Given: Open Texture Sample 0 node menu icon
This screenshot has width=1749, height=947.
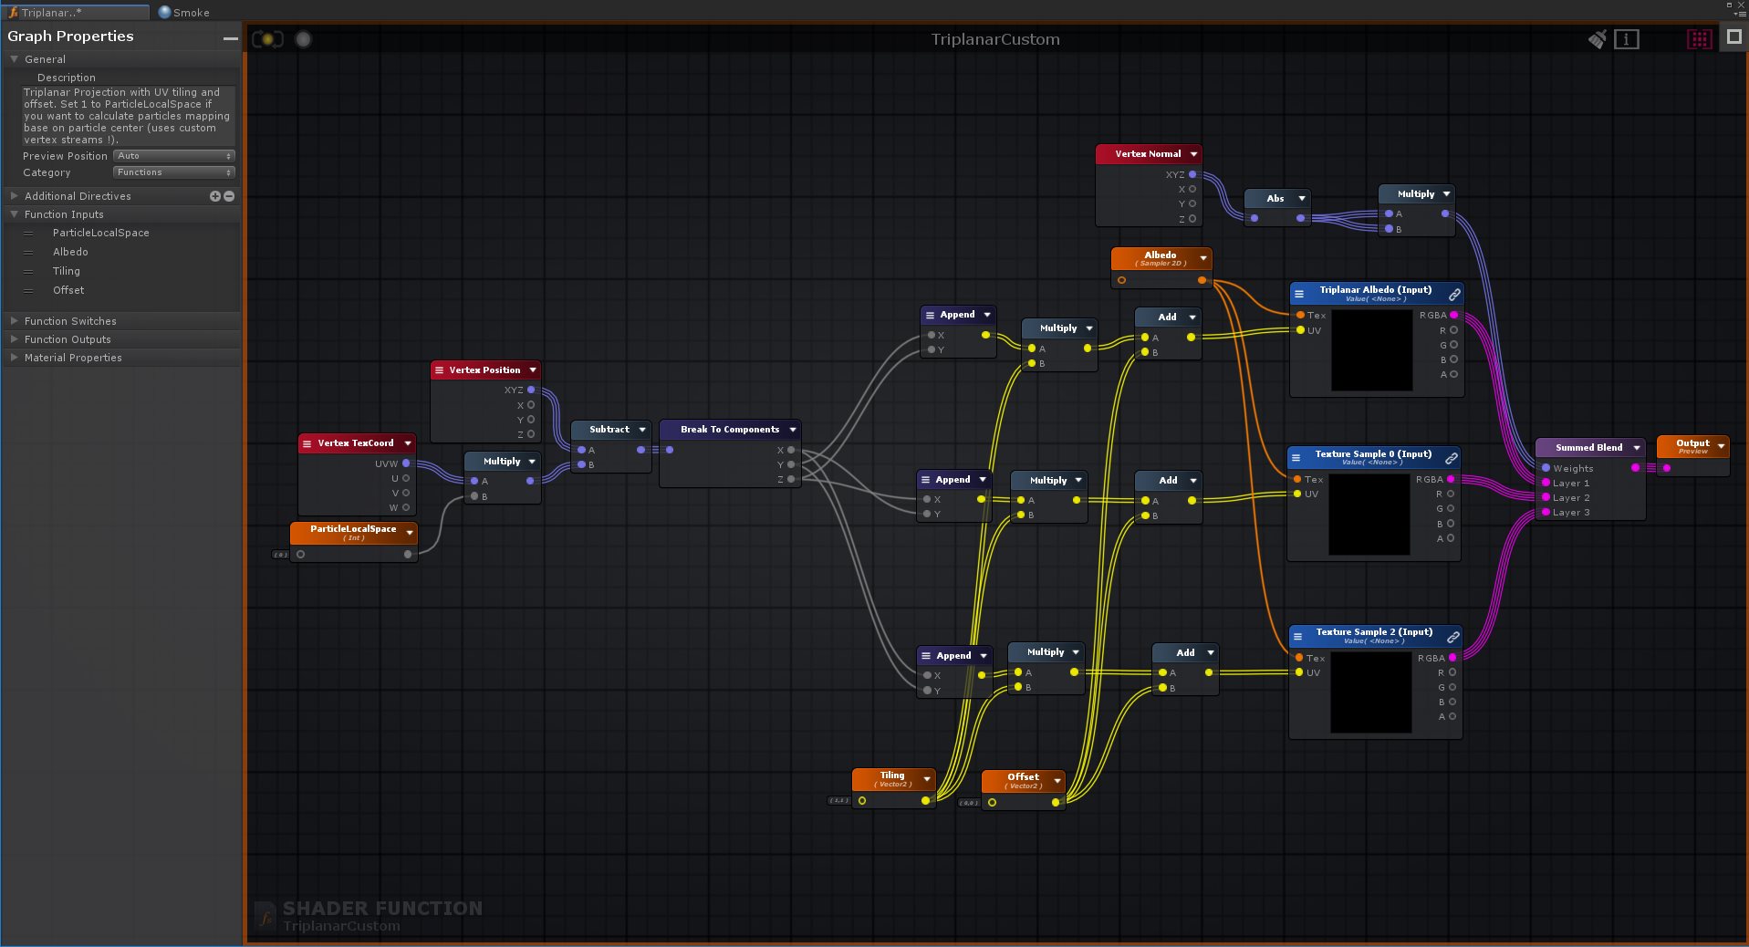Looking at the screenshot, I should point(1296,458).
